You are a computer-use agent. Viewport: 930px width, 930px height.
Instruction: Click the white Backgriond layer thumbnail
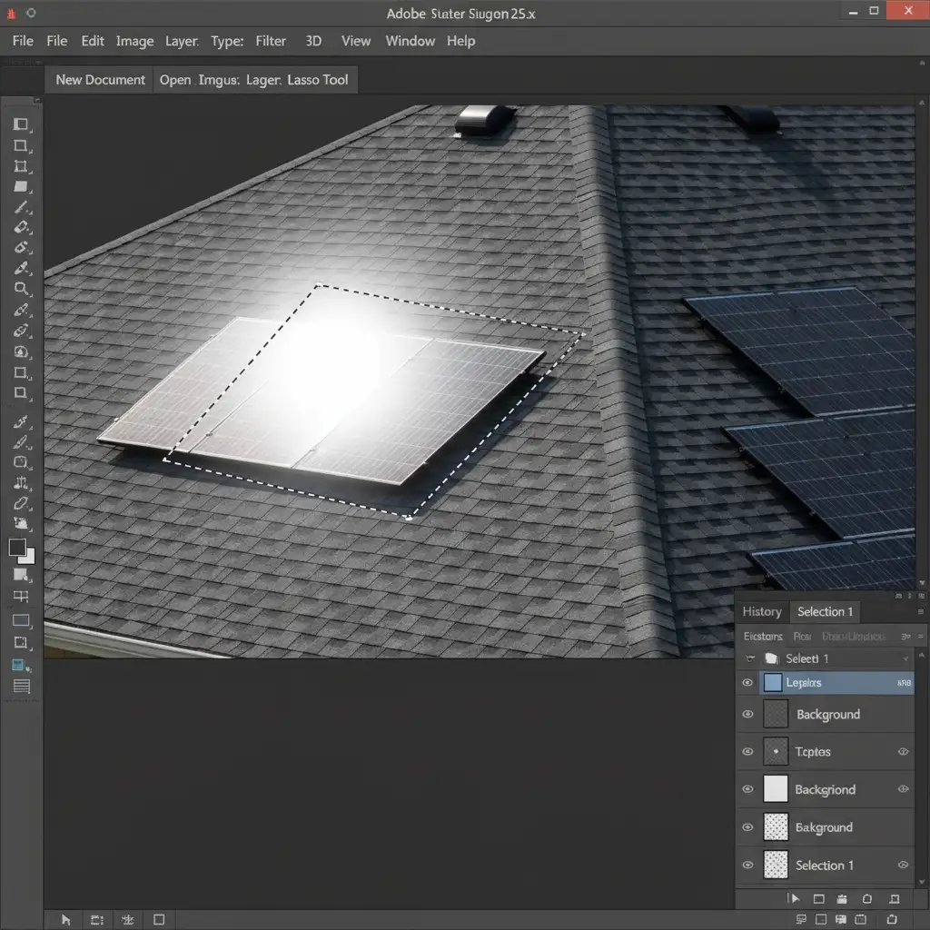coord(776,789)
